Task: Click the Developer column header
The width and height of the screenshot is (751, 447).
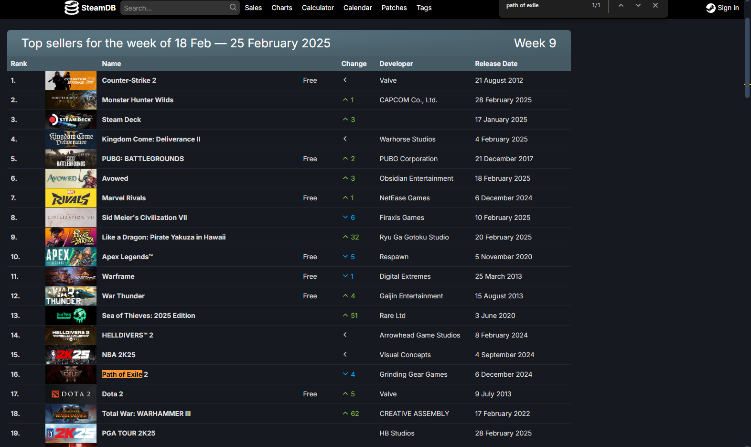Action: (x=396, y=64)
